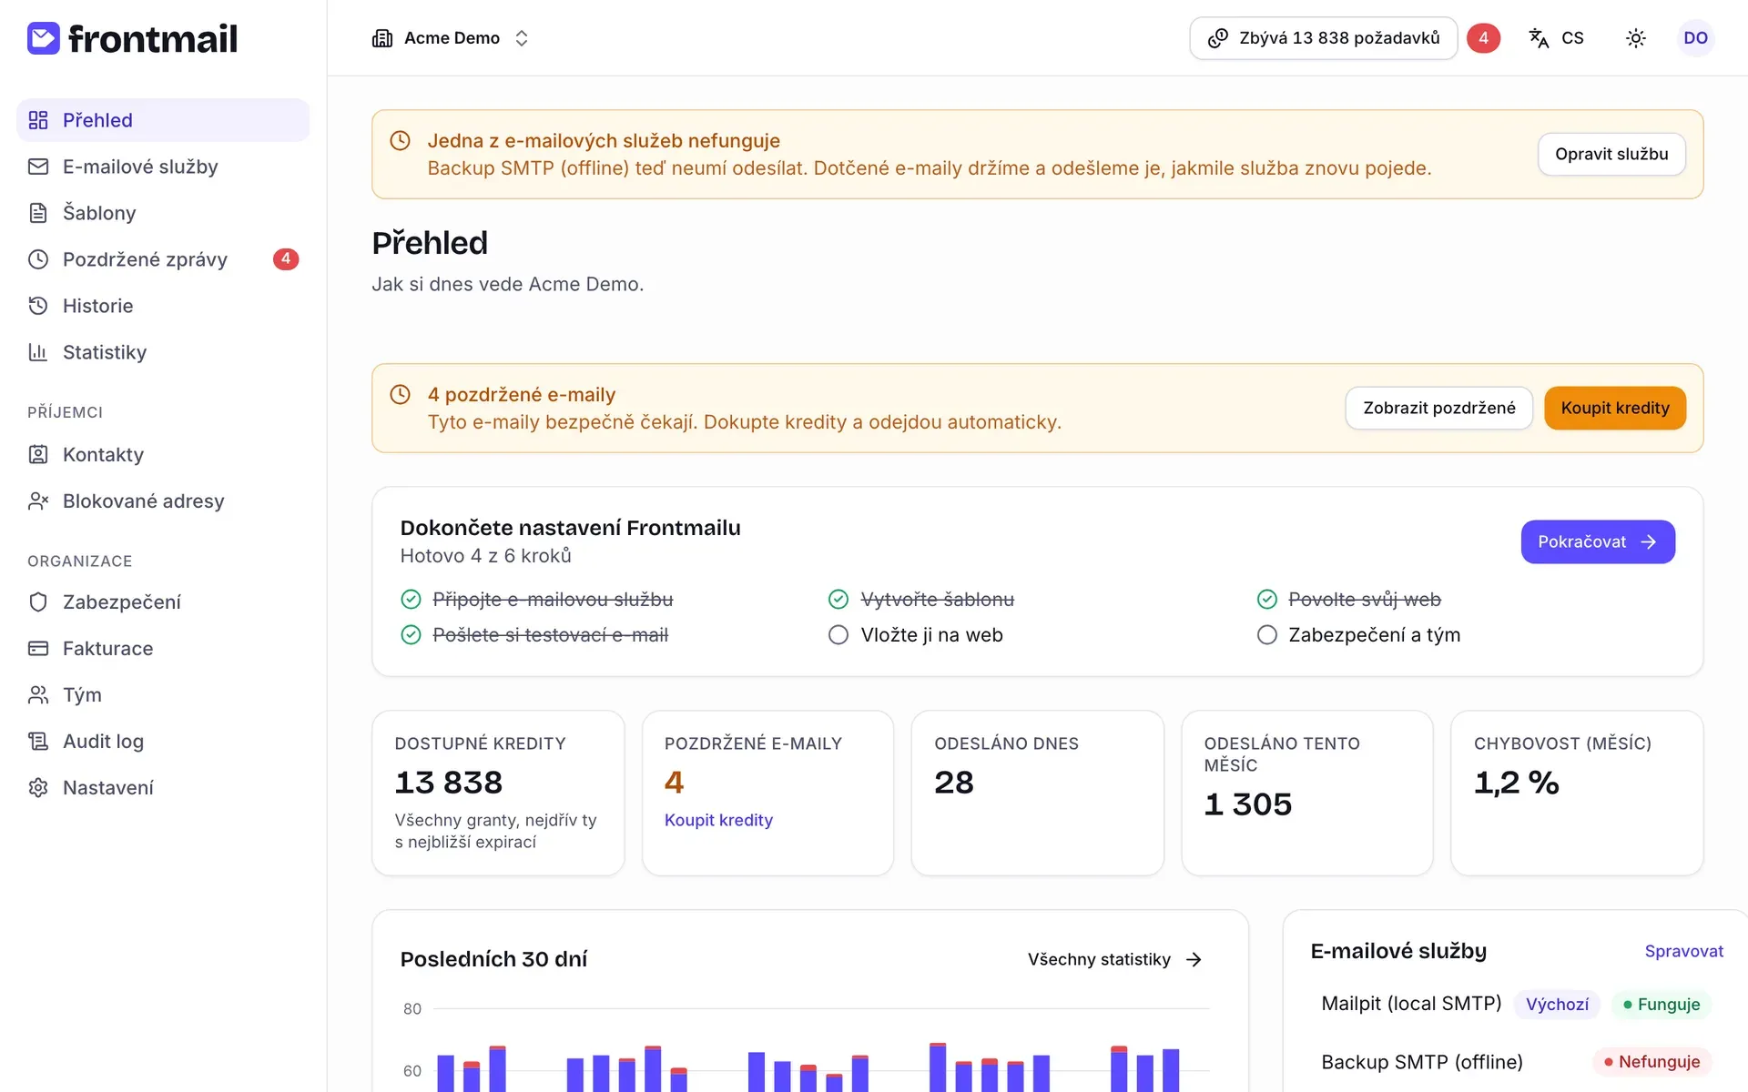Click the Přehled dashboard grid icon
1748x1092 pixels.
click(38, 120)
